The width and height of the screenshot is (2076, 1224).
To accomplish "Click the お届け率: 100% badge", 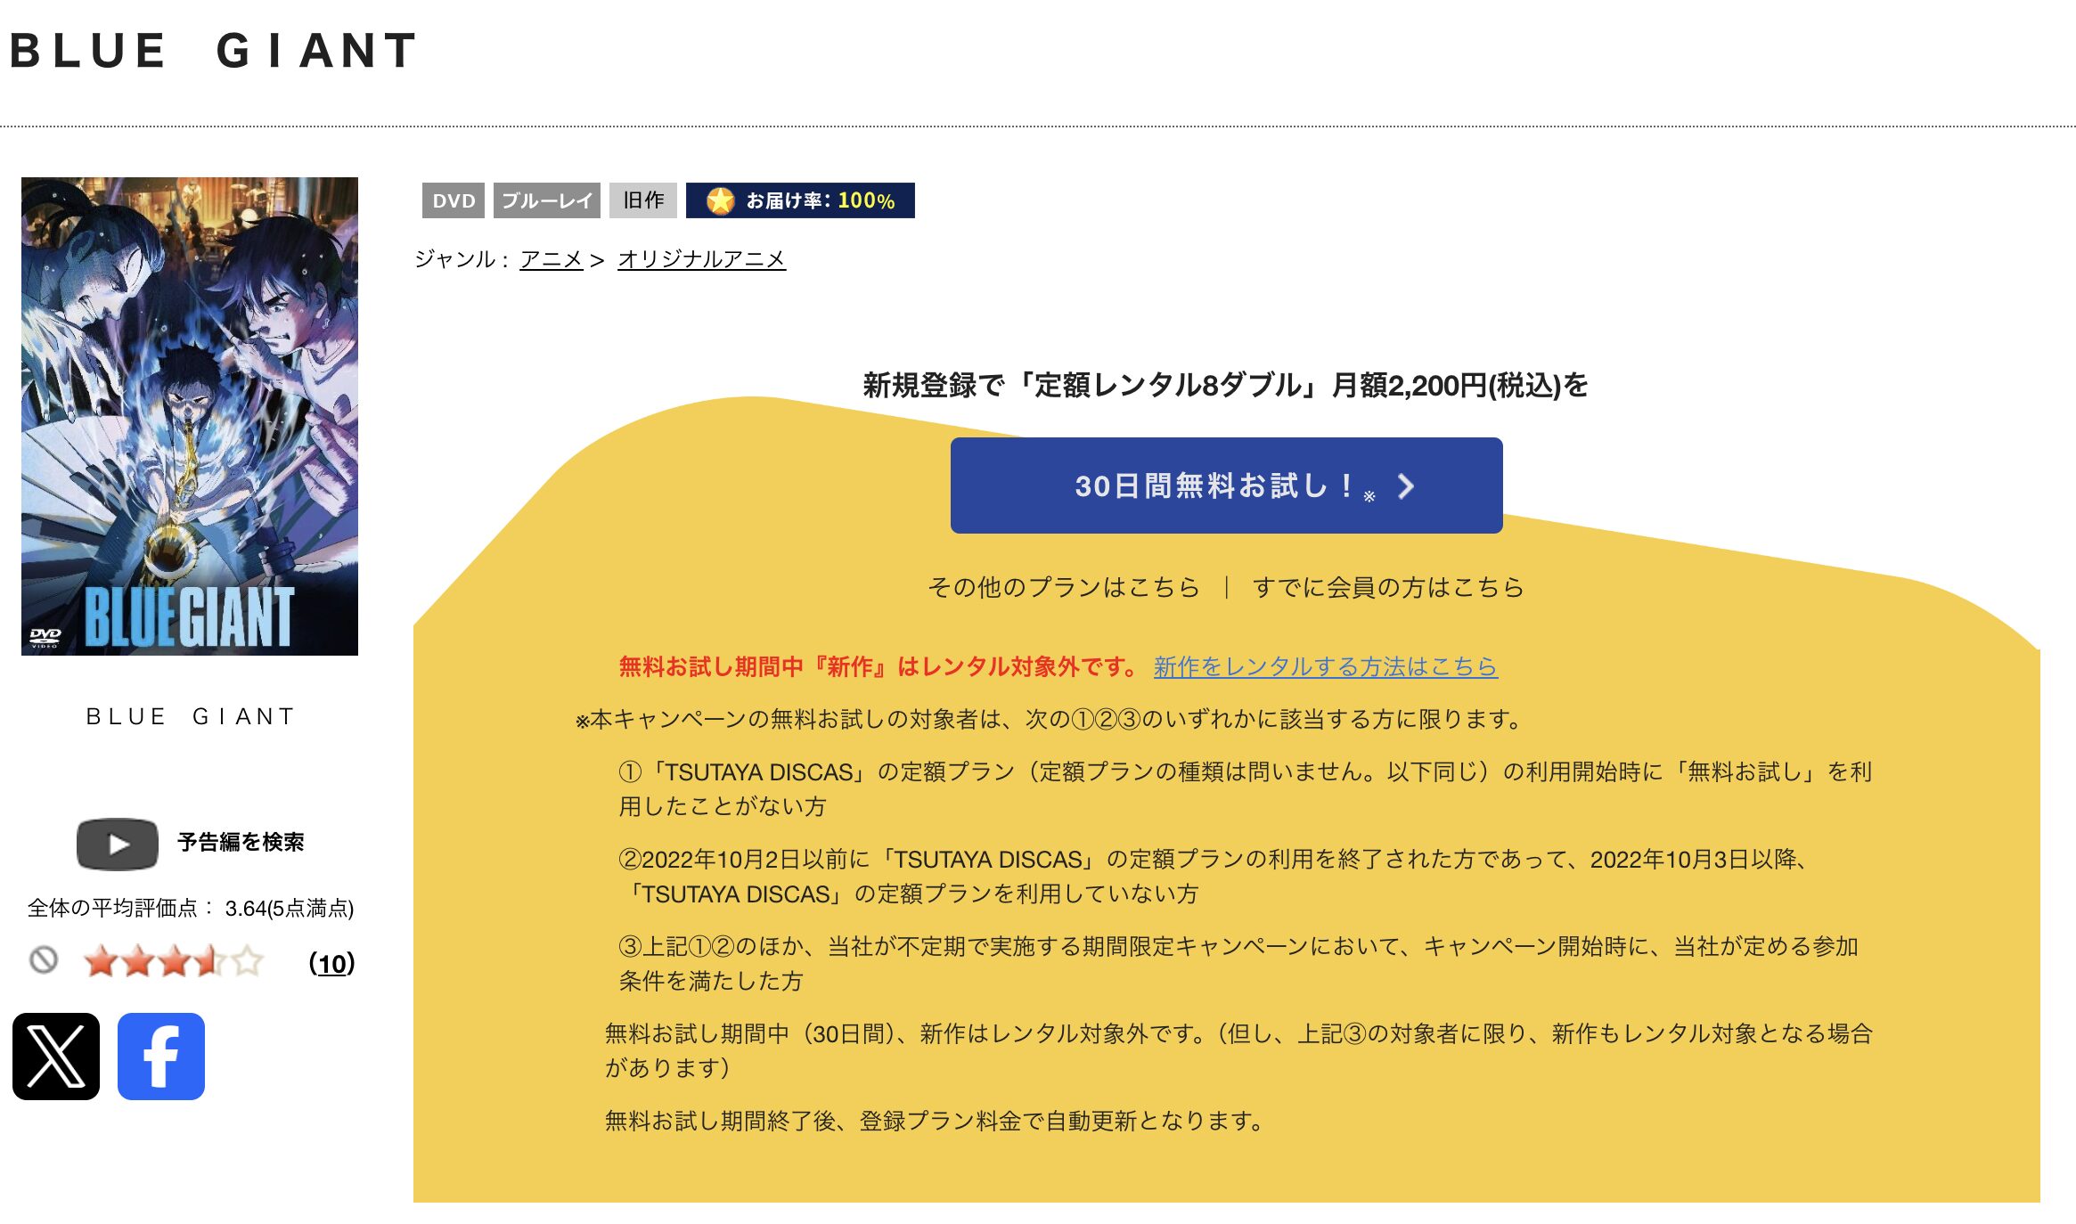I will [x=800, y=200].
